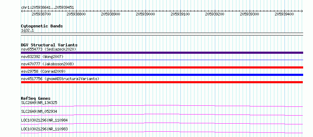The height and width of the screenshot is (137, 313).
Task: Click the left arrow of the ruler
Action: [x=22, y=11]
